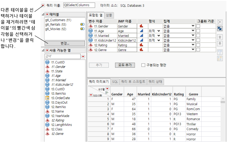Open 집계 dropdown for t1.Gender
The width and height of the screenshot is (227, 142).
click(x=179, y=26)
